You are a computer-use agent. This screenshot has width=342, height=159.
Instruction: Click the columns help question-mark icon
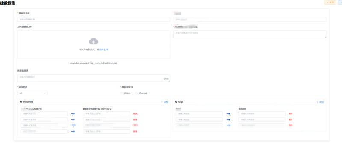(21, 101)
